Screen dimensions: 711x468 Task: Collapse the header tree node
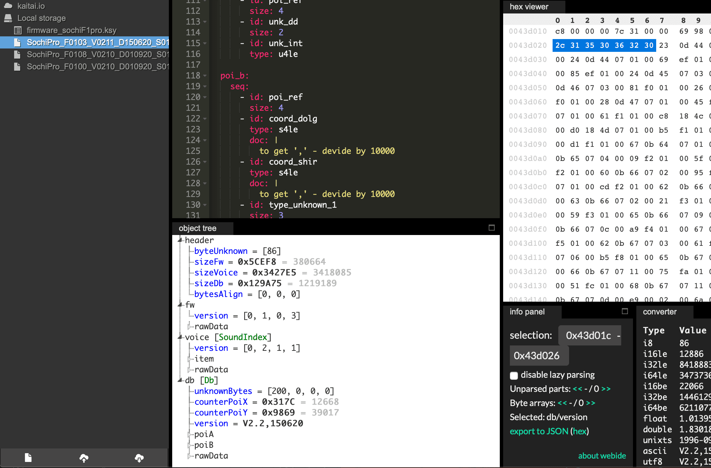[x=180, y=240]
